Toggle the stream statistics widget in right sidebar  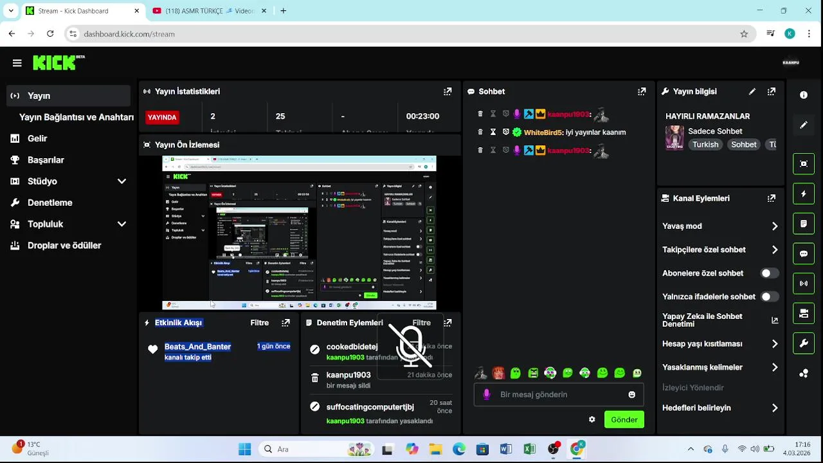[804, 284]
